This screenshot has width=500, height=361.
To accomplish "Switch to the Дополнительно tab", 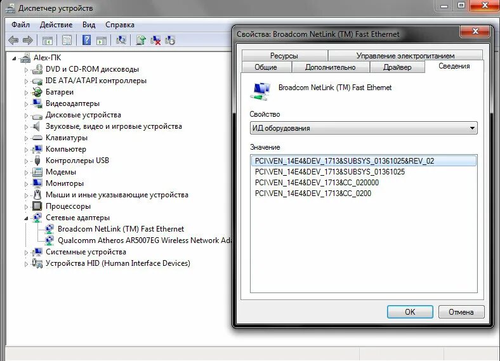I will (331, 67).
